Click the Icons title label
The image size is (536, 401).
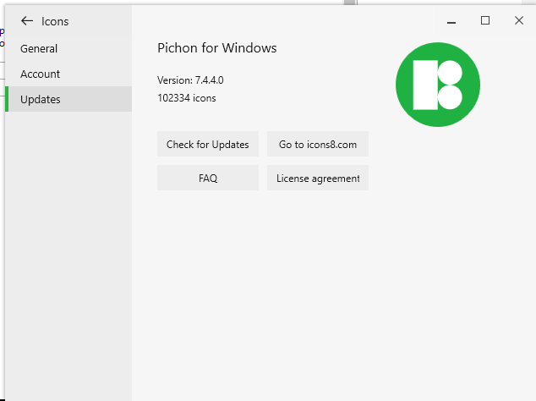click(x=55, y=21)
